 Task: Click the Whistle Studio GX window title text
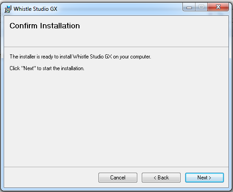click(x=35, y=9)
